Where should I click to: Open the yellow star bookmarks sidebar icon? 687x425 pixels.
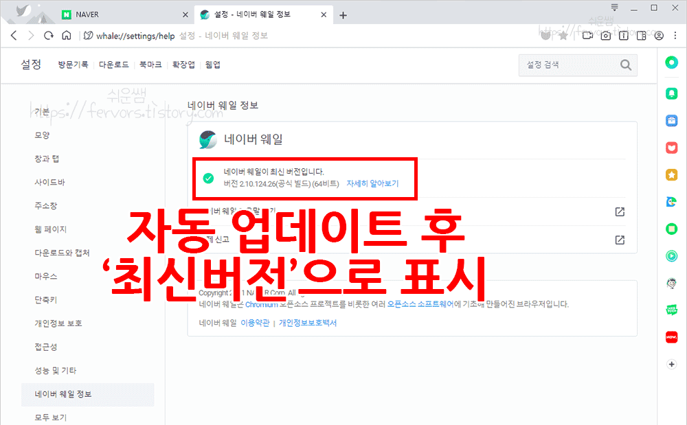(x=672, y=174)
